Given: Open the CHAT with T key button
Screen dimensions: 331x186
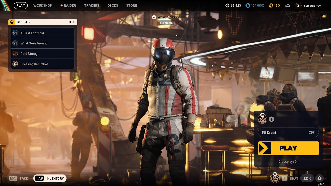Looking at the screenshot, I should (x=290, y=178).
